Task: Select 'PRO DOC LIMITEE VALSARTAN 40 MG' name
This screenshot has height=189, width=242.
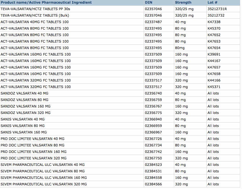Action: click(32, 139)
